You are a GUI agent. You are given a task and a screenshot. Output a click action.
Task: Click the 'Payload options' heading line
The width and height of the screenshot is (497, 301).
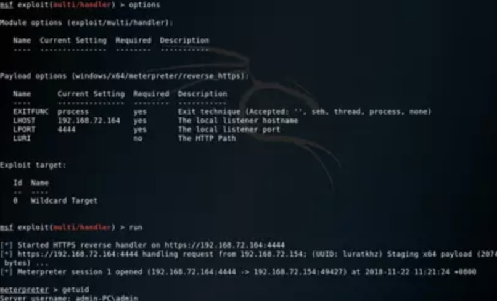(125, 76)
